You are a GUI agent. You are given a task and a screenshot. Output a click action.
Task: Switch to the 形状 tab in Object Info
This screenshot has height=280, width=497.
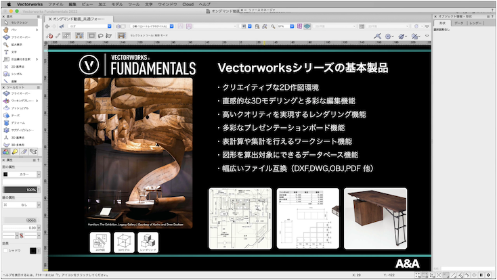[442, 23]
